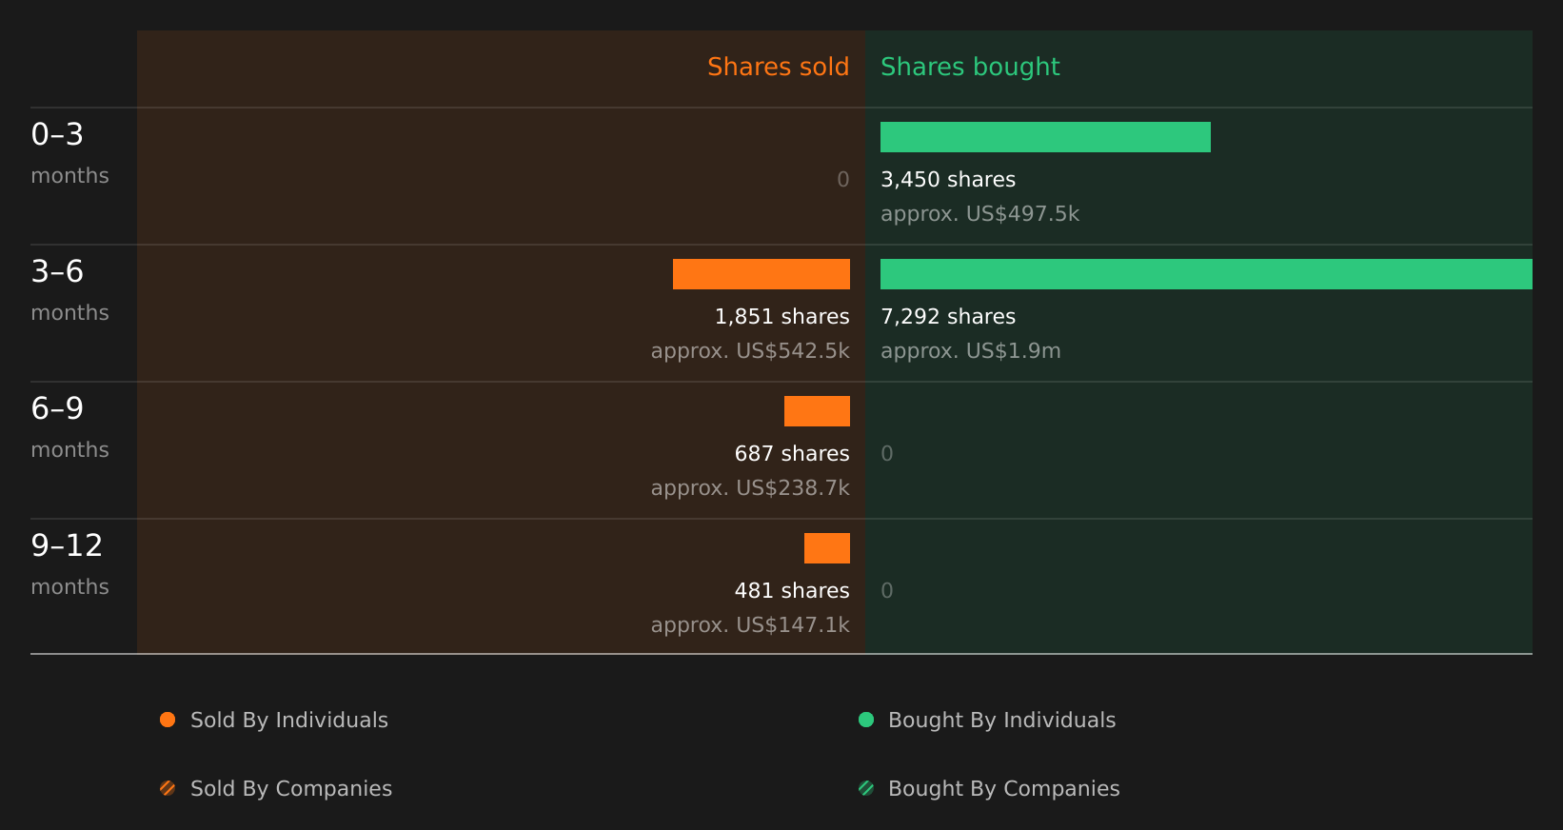Click the approx. US$238.7k value
1563x830 pixels.
point(750,488)
